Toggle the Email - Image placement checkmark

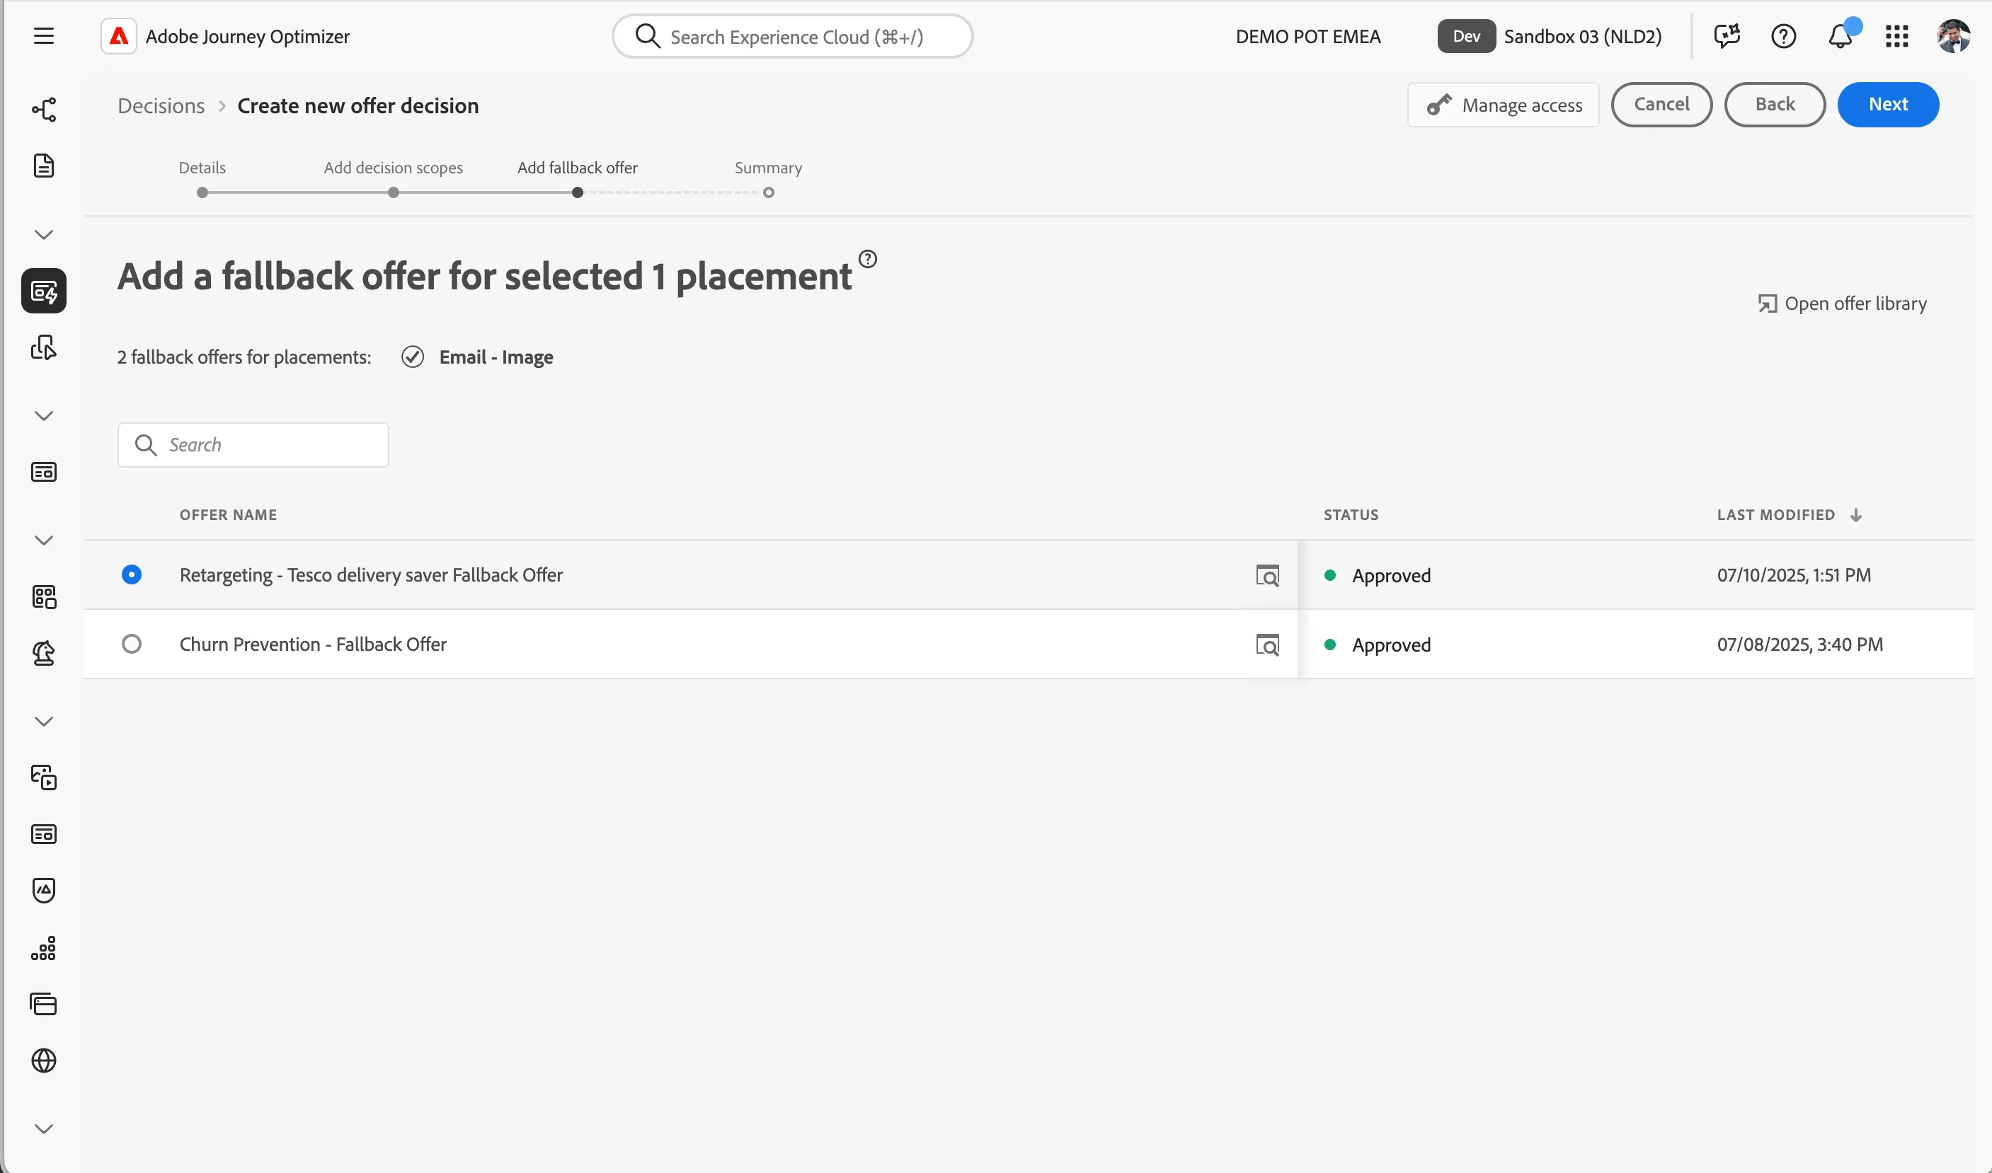tap(413, 357)
